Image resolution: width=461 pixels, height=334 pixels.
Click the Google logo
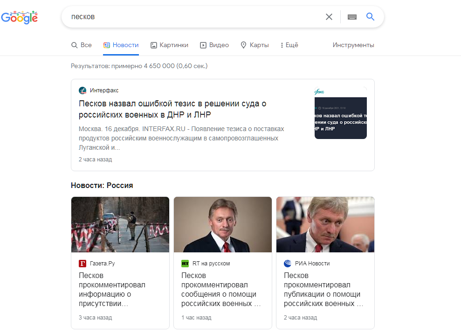20,17
